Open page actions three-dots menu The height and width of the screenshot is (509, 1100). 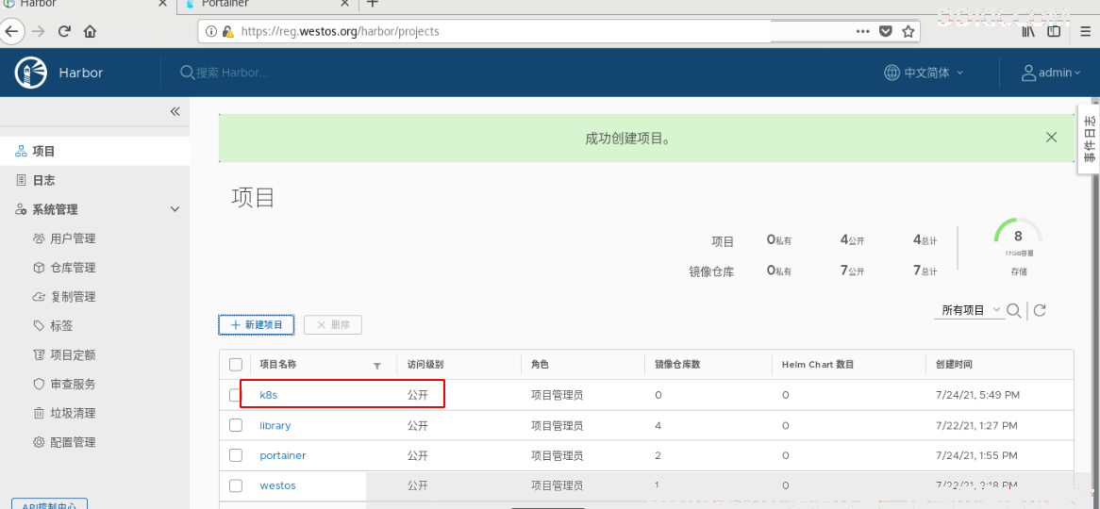click(863, 31)
